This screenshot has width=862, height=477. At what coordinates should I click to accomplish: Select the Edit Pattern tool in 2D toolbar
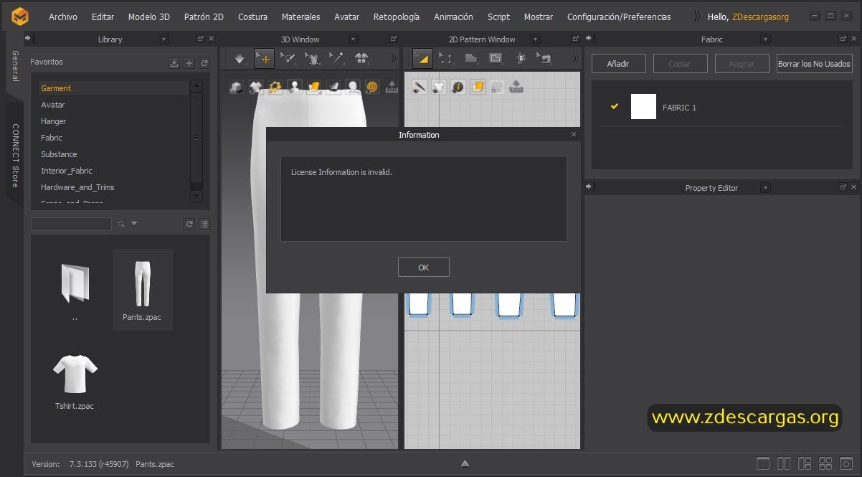(x=422, y=59)
